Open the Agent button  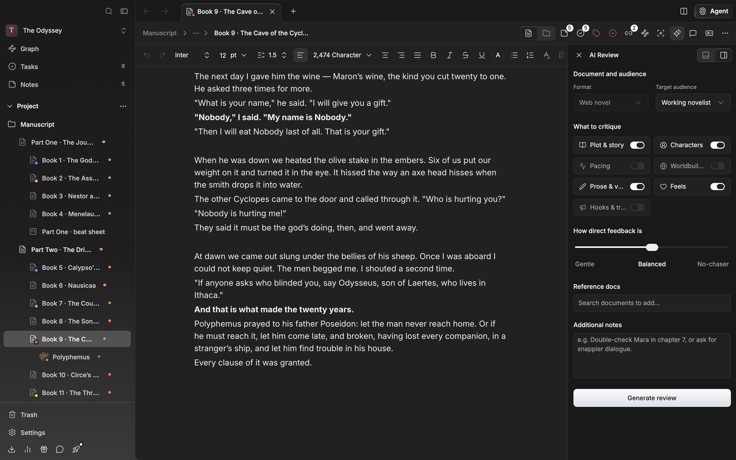coord(713,11)
